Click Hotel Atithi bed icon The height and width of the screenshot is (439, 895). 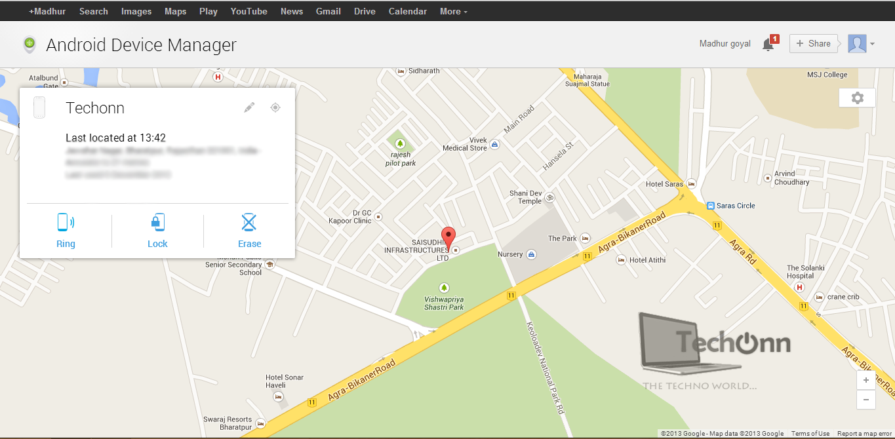click(620, 260)
